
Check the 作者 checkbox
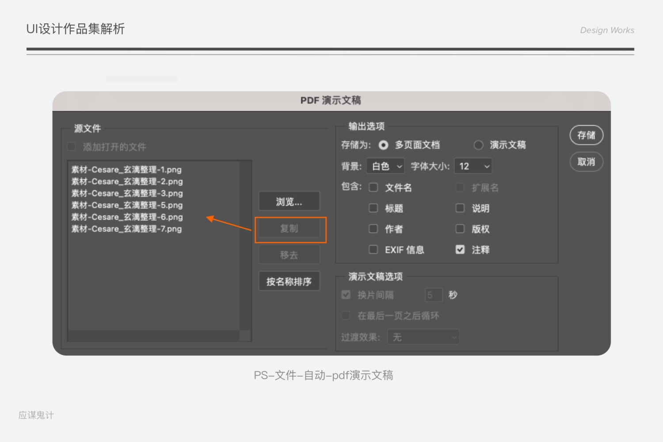[373, 229]
